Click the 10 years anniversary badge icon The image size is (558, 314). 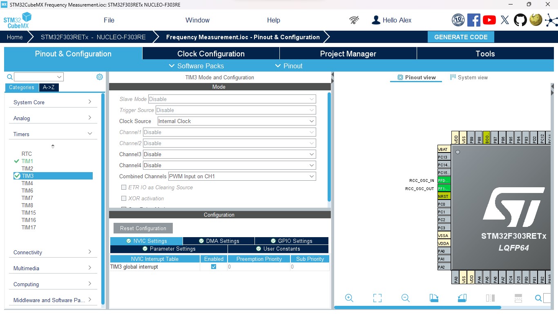click(x=458, y=20)
